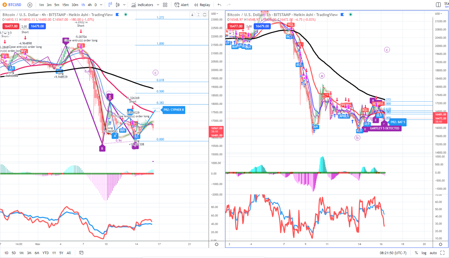Set date range to 3M
The height and width of the screenshot is (258, 449).
[29, 253]
